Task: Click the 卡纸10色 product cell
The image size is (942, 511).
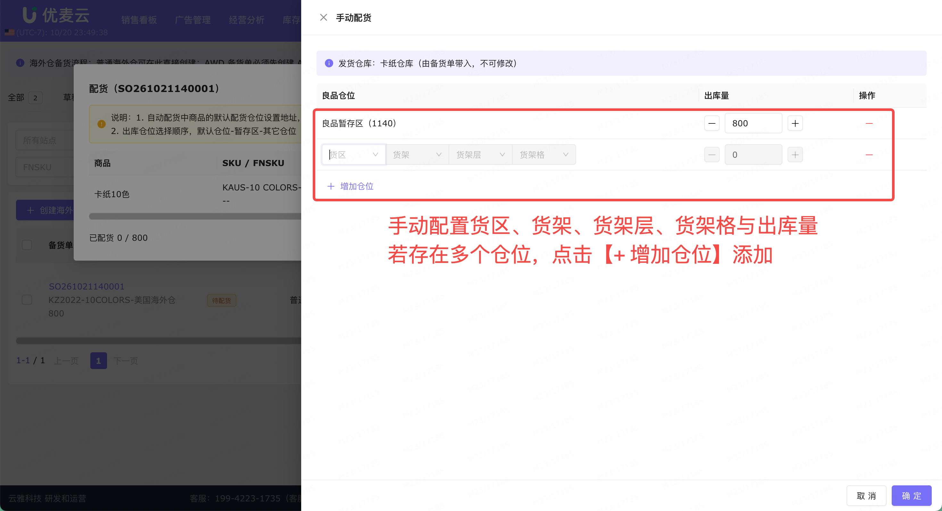Action: point(112,194)
